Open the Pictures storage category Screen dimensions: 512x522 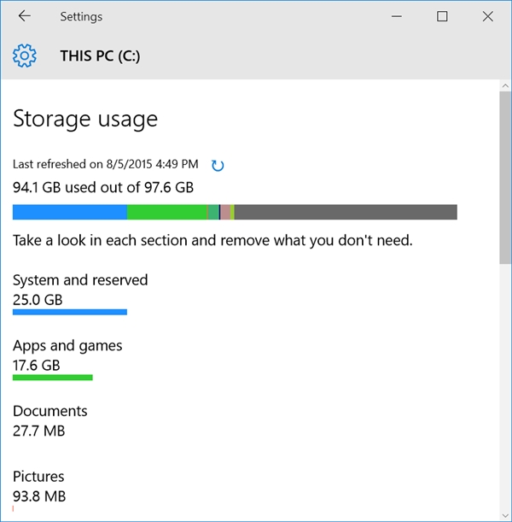(38, 477)
